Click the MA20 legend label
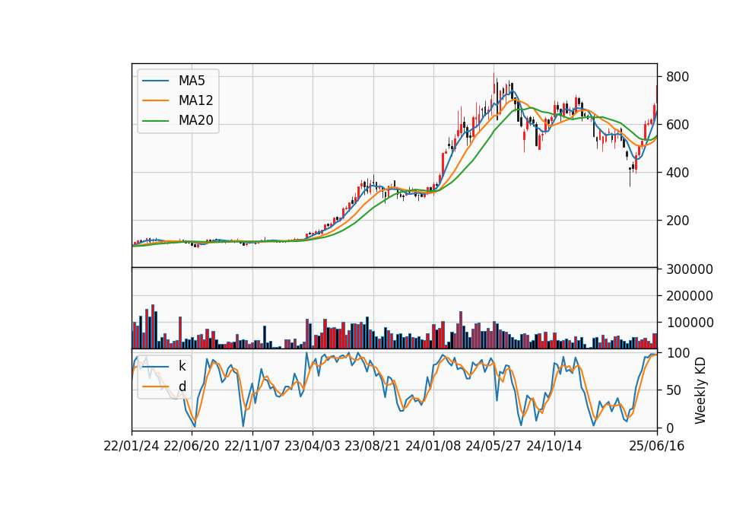This screenshot has width=730, height=525. point(195,120)
